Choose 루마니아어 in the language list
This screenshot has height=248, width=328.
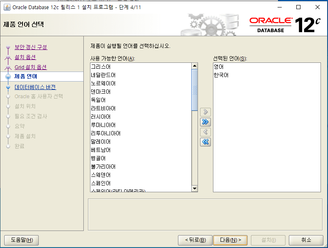[x=141, y=125]
